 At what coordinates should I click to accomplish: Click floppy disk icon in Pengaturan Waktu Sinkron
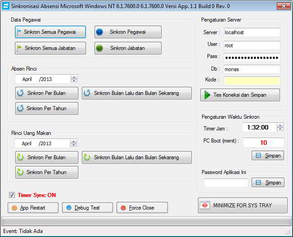258,156
